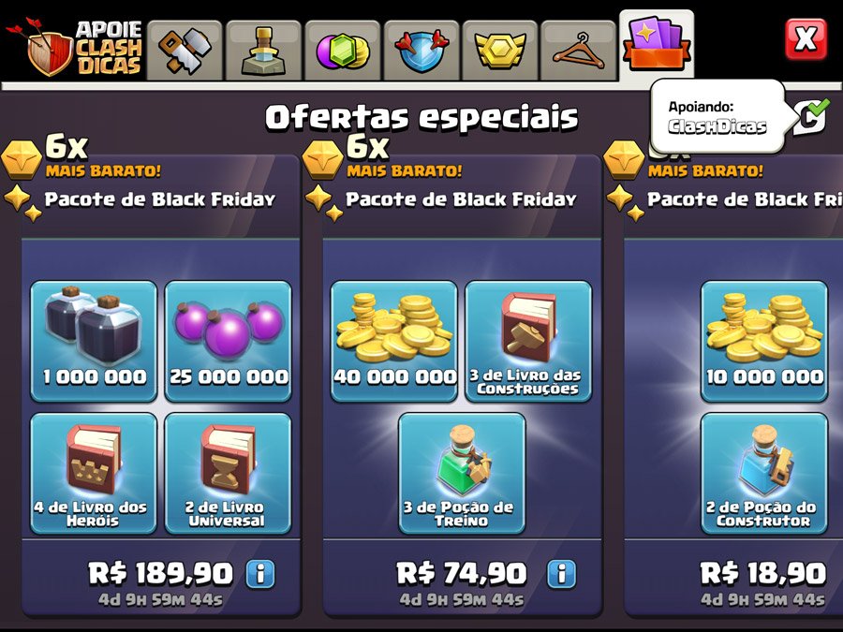Buy the R$ 189,90 Black Friday pack

pos(160,573)
